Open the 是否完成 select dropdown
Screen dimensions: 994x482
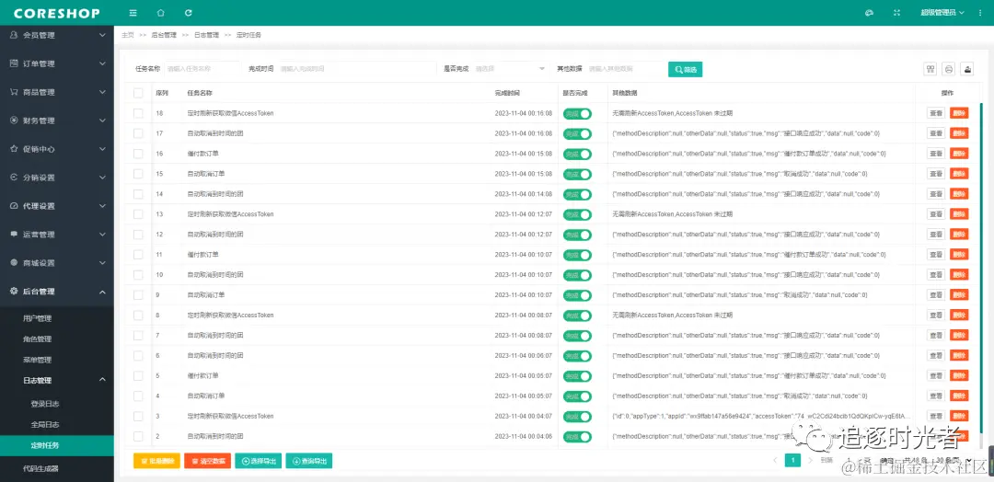tap(510, 69)
